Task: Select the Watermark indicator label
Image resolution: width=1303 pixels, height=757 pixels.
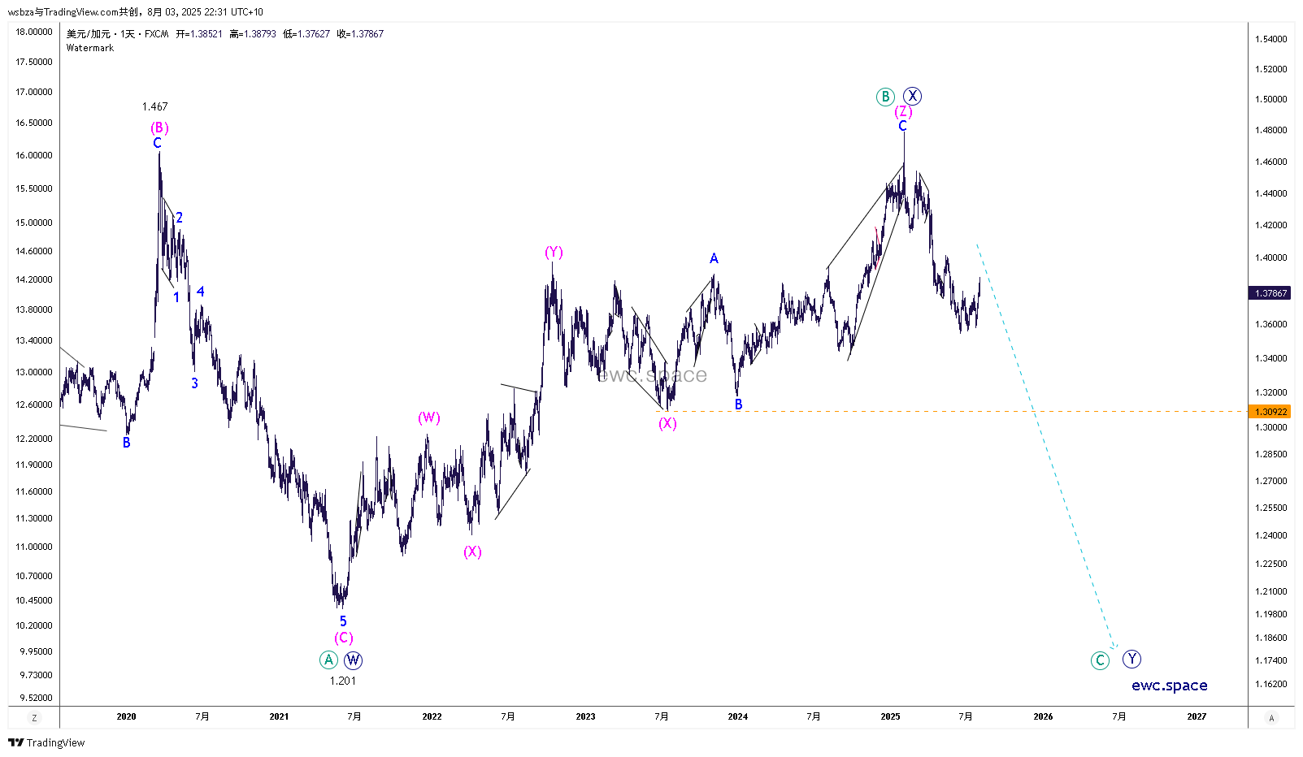Action: click(x=90, y=48)
